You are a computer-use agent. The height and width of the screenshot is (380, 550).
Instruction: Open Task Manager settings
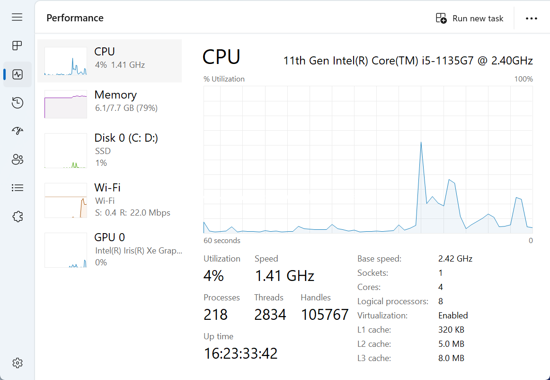pyautogui.click(x=18, y=363)
